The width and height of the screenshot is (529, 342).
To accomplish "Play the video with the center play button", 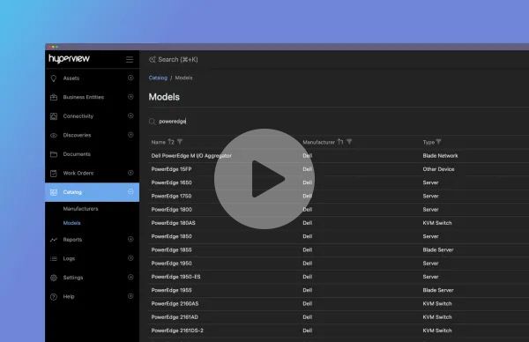I will coord(264,179).
